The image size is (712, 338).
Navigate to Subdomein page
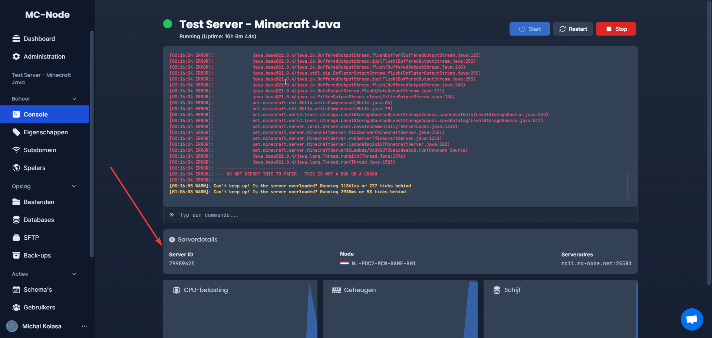[x=44, y=150]
